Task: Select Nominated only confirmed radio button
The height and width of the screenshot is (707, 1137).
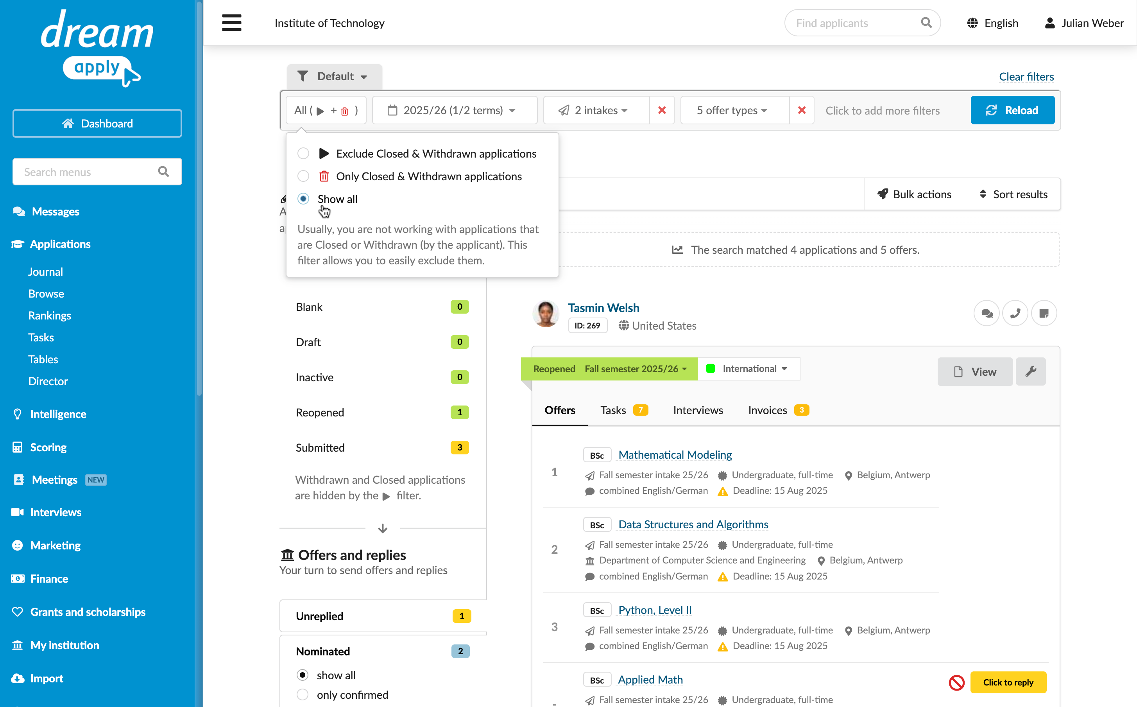Action: click(x=303, y=695)
